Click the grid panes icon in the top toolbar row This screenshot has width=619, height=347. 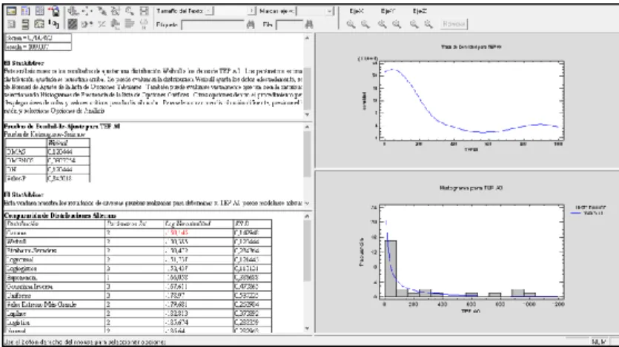click(39, 11)
